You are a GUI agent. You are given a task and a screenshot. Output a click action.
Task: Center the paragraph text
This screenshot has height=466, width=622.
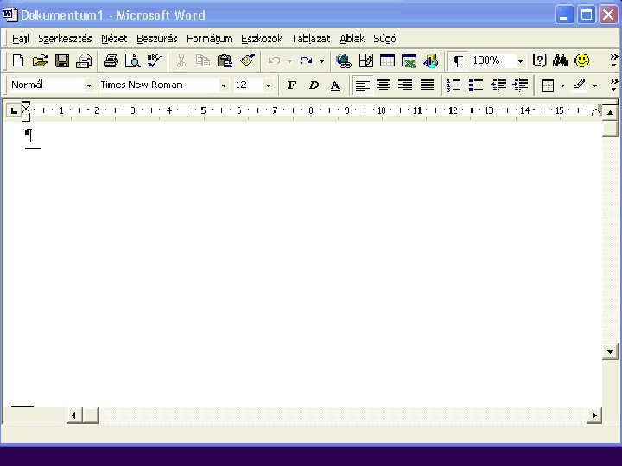pyautogui.click(x=384, y=85)
